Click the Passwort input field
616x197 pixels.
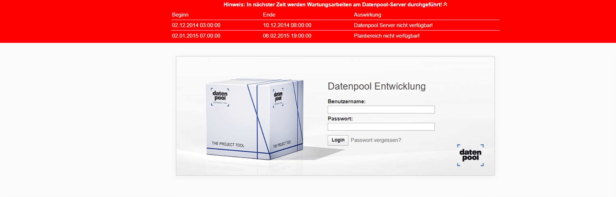point(381,127)
